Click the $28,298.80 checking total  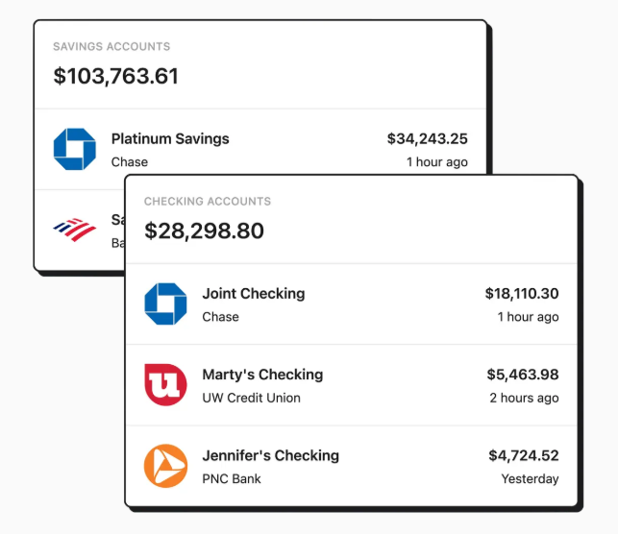pos(204,231)
